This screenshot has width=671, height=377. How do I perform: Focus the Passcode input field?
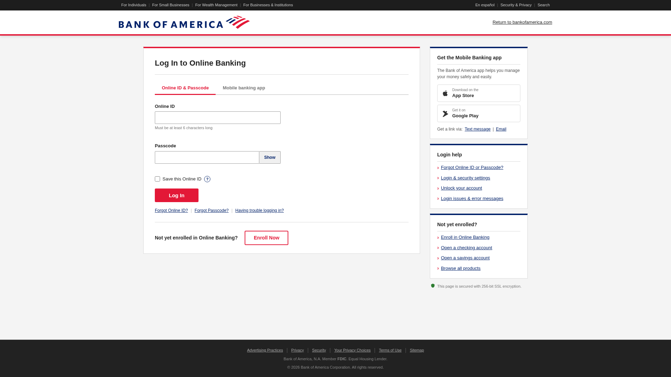[207, 157]
